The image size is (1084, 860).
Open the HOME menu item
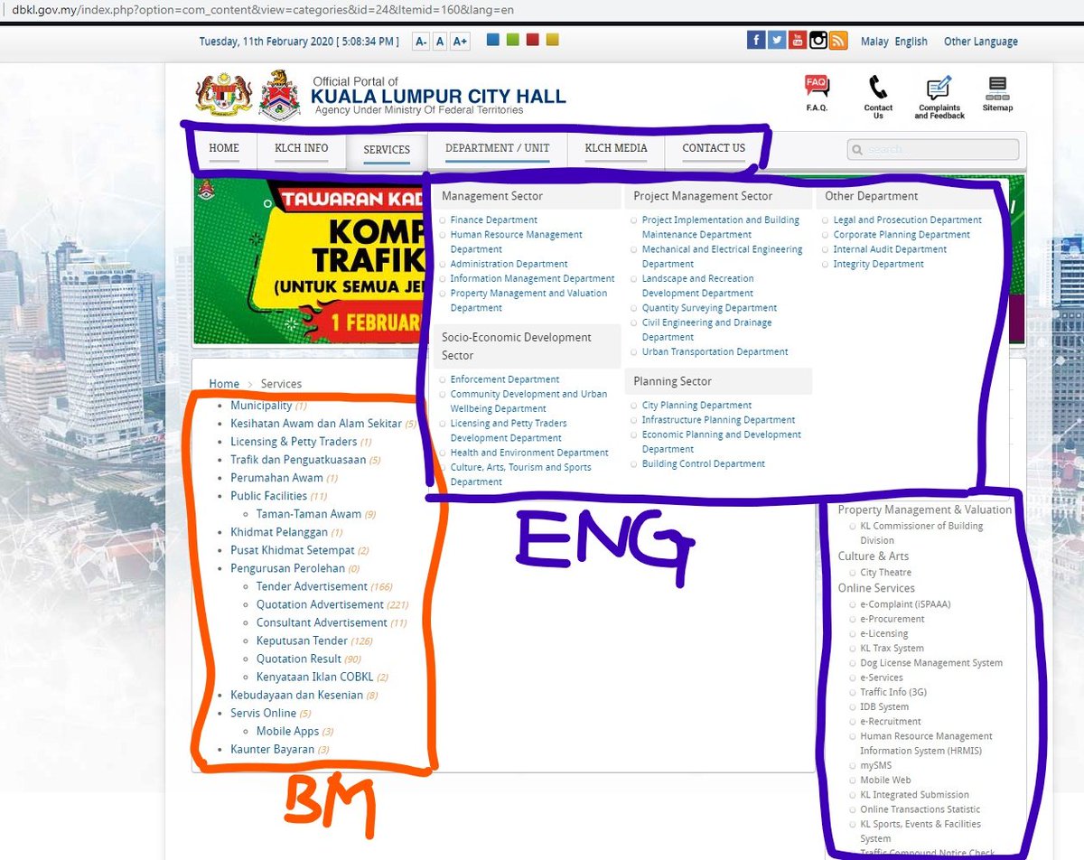pos(224,149)
